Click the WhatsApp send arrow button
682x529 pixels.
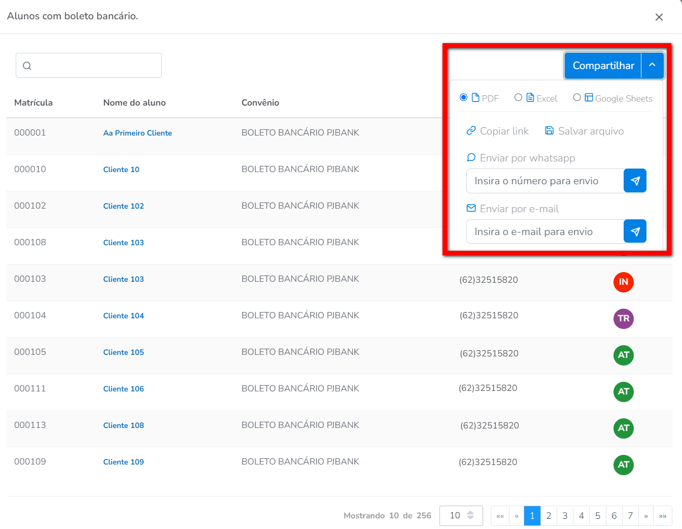coord(635,181)
